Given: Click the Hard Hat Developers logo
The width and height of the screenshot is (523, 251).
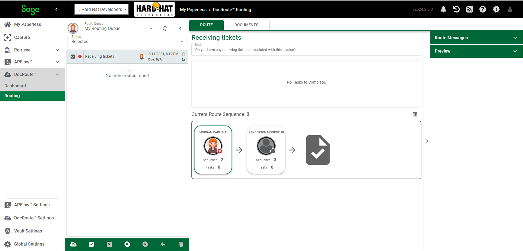Looking at the screenshot, I should point(154,9).
